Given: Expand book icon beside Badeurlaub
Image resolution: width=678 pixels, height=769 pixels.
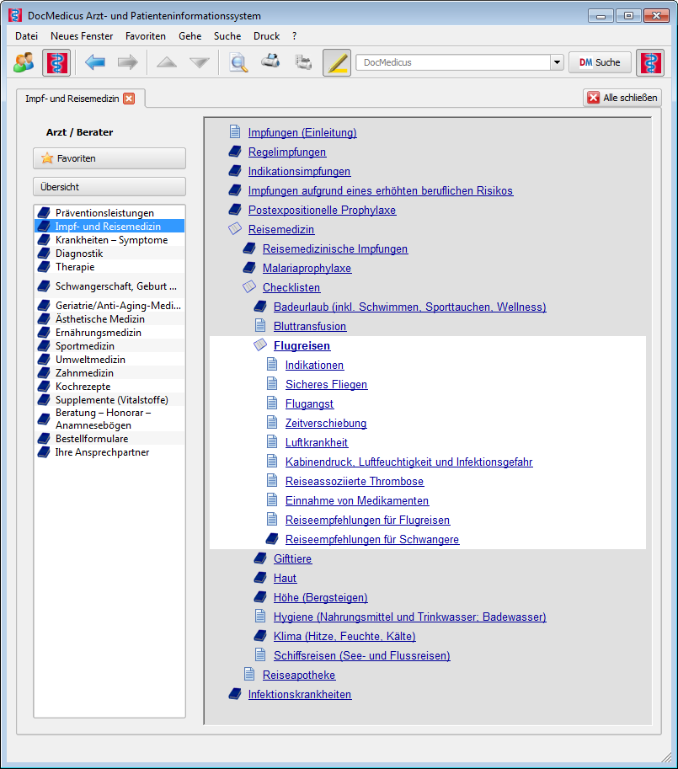Looking at the screenshot, I should 260,307.
